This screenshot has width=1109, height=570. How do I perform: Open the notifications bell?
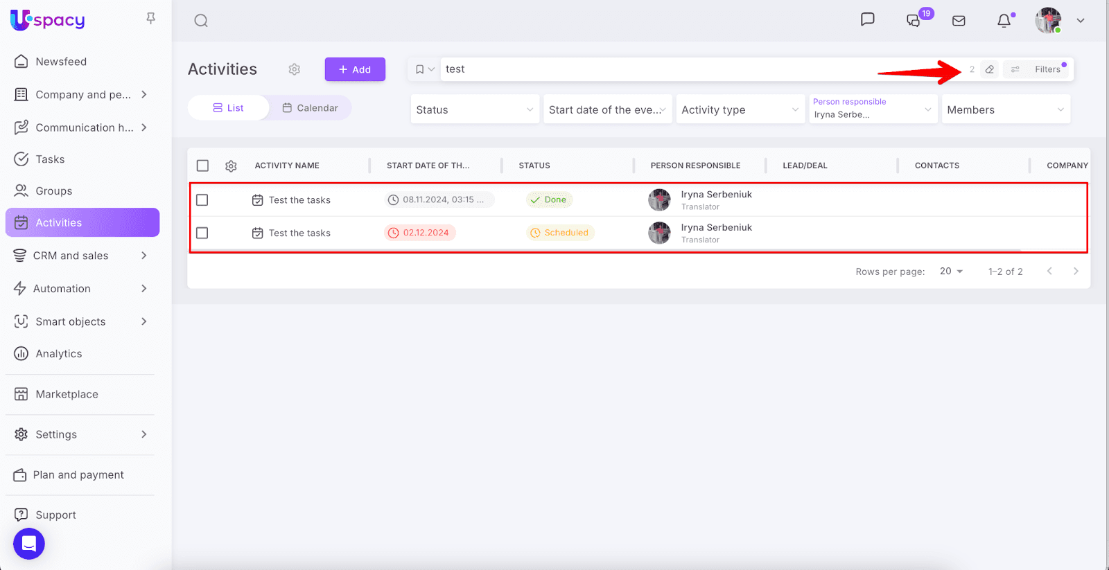coord(1004,21)
